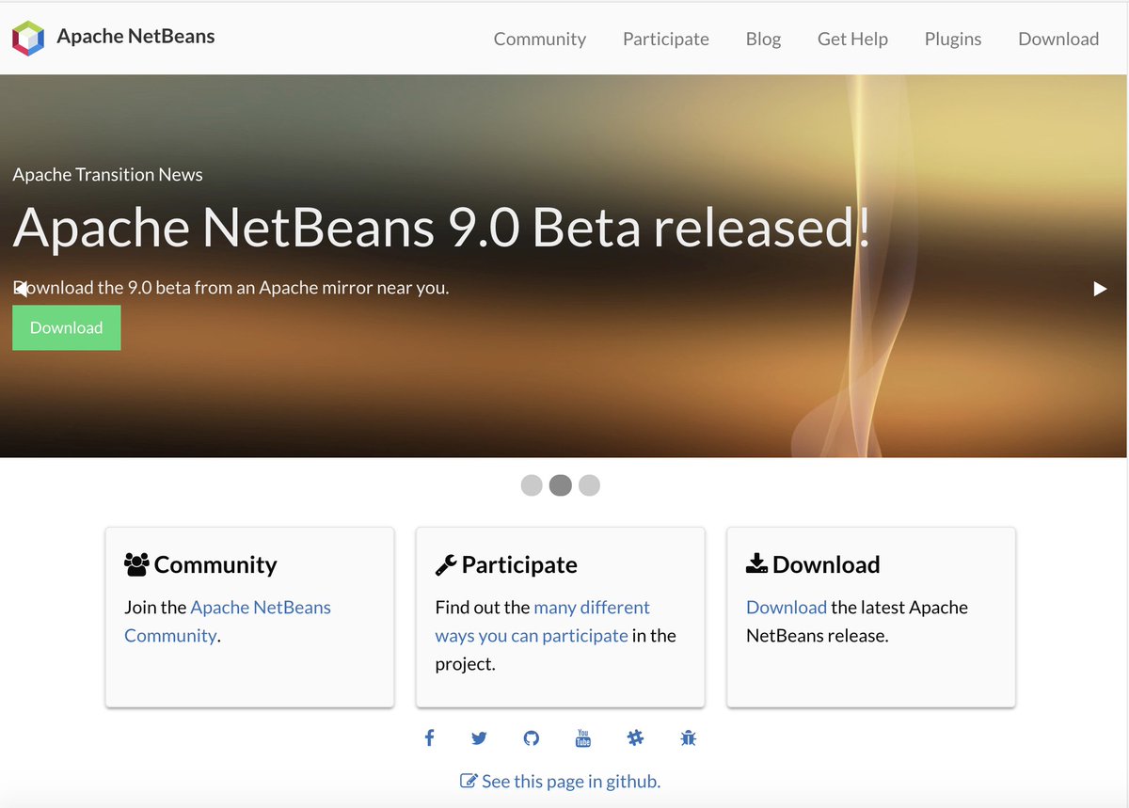Click the green Download button

point(67,327)
